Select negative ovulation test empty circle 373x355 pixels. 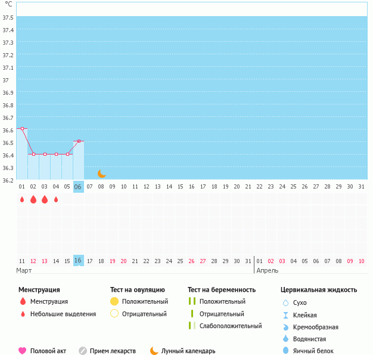pos(114,314)
